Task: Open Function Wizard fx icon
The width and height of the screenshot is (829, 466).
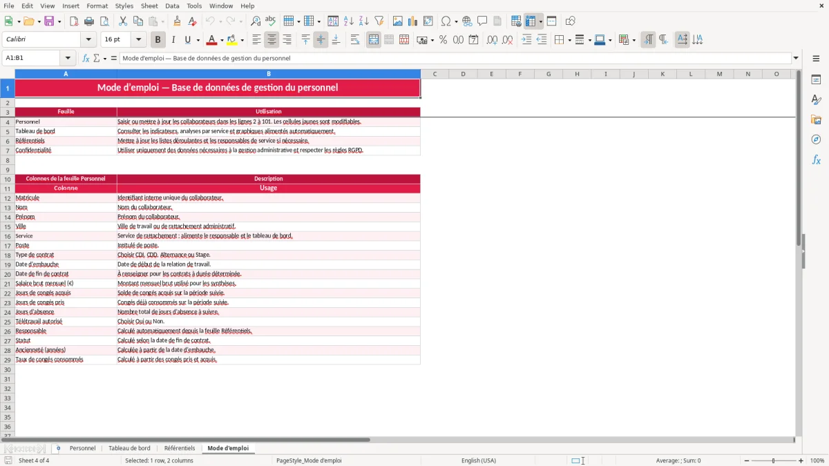Action: coord(86,58)
